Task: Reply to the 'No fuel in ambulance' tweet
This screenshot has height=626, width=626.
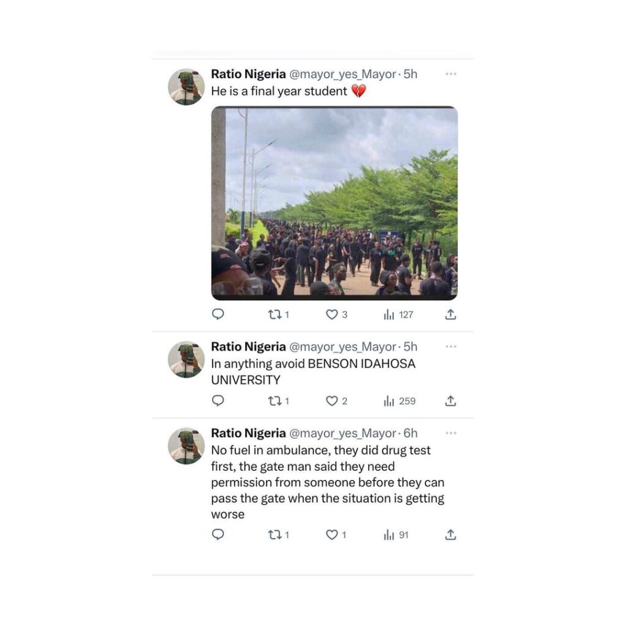Action: click(x=218, y=534)
